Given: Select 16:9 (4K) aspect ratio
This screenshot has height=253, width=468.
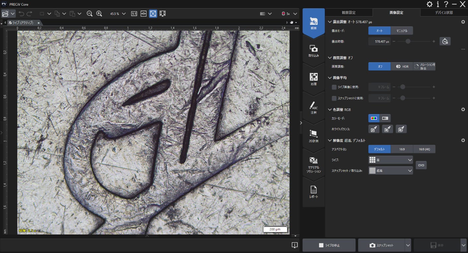Looking at the screenshot, I should tap(424, 149).
